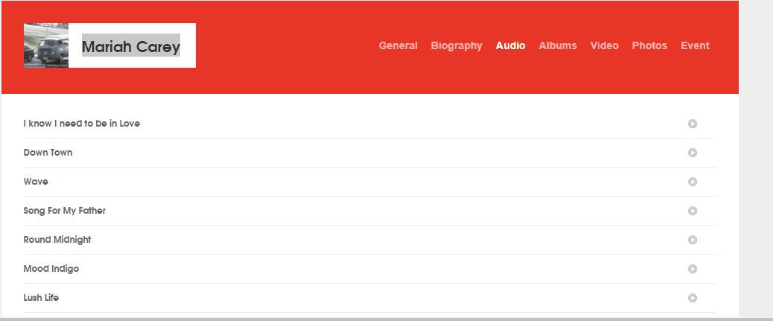Select the Down Town song title
773x321 pixels.
(48, 153)
